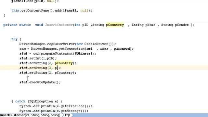Click the password argument
208x117 pixels.
pyautogui.click(x=122, y=49)
